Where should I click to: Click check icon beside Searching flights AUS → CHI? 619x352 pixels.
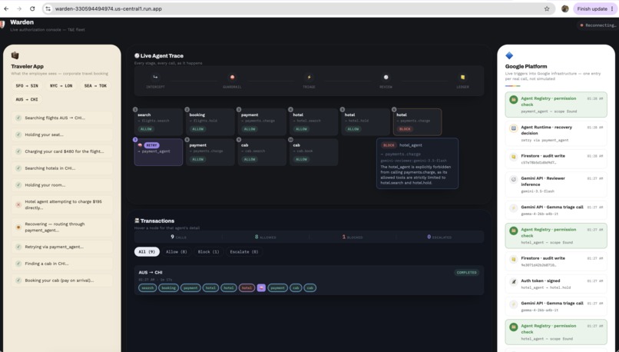click(x=18, y=118)
